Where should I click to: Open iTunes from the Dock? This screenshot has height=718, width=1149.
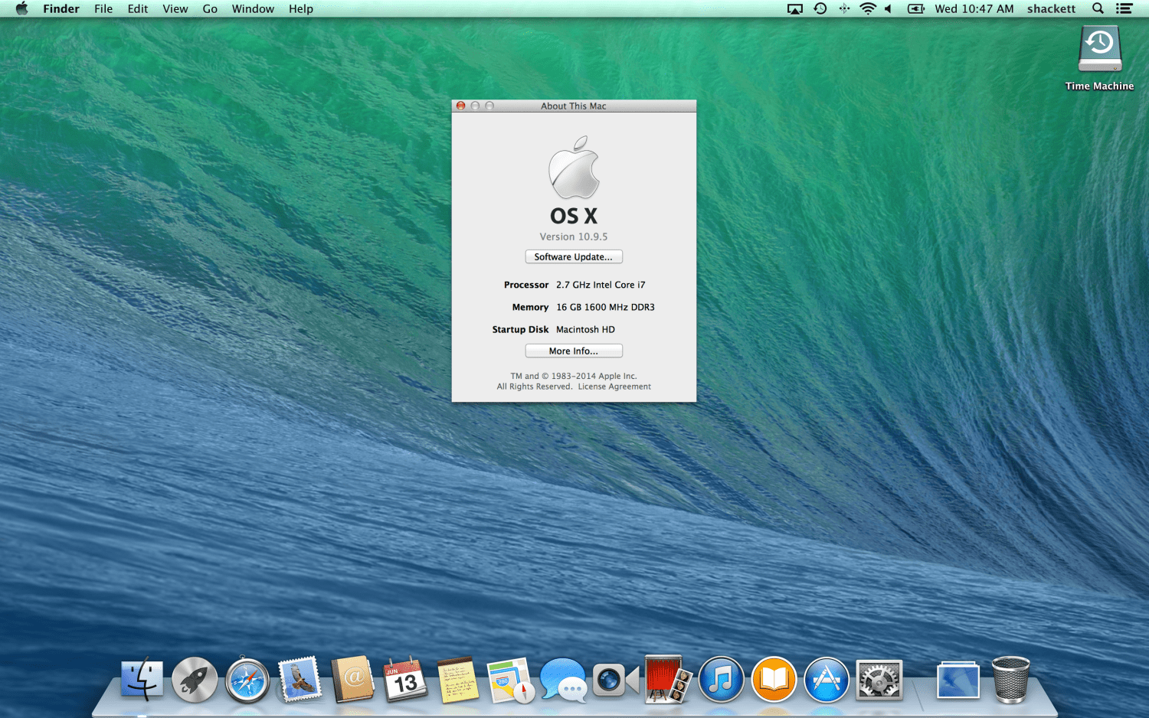(721, 680)
